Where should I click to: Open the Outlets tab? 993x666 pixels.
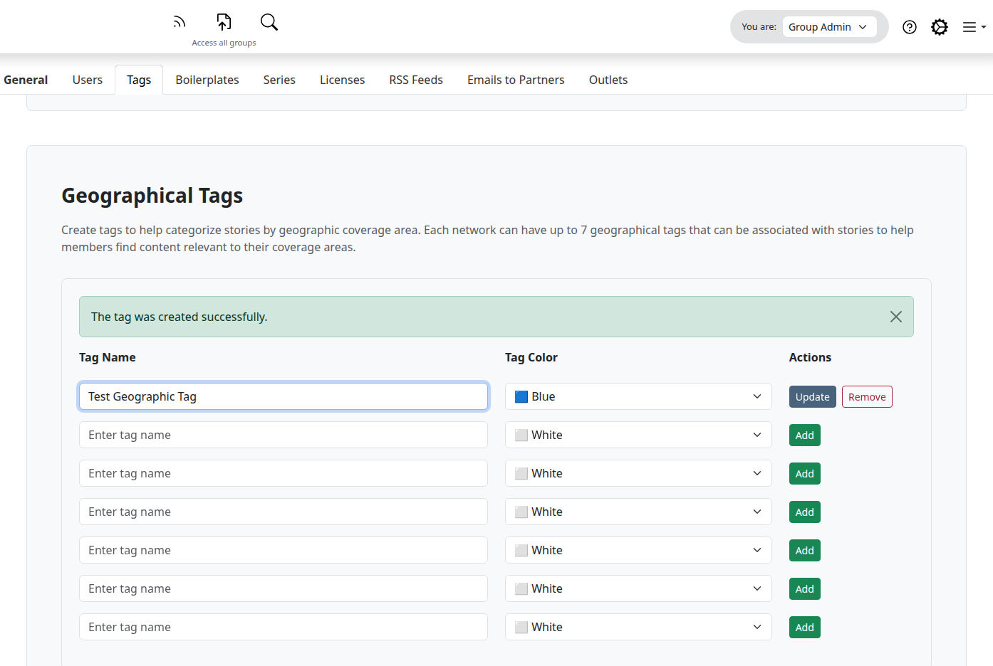click(608, 80)
